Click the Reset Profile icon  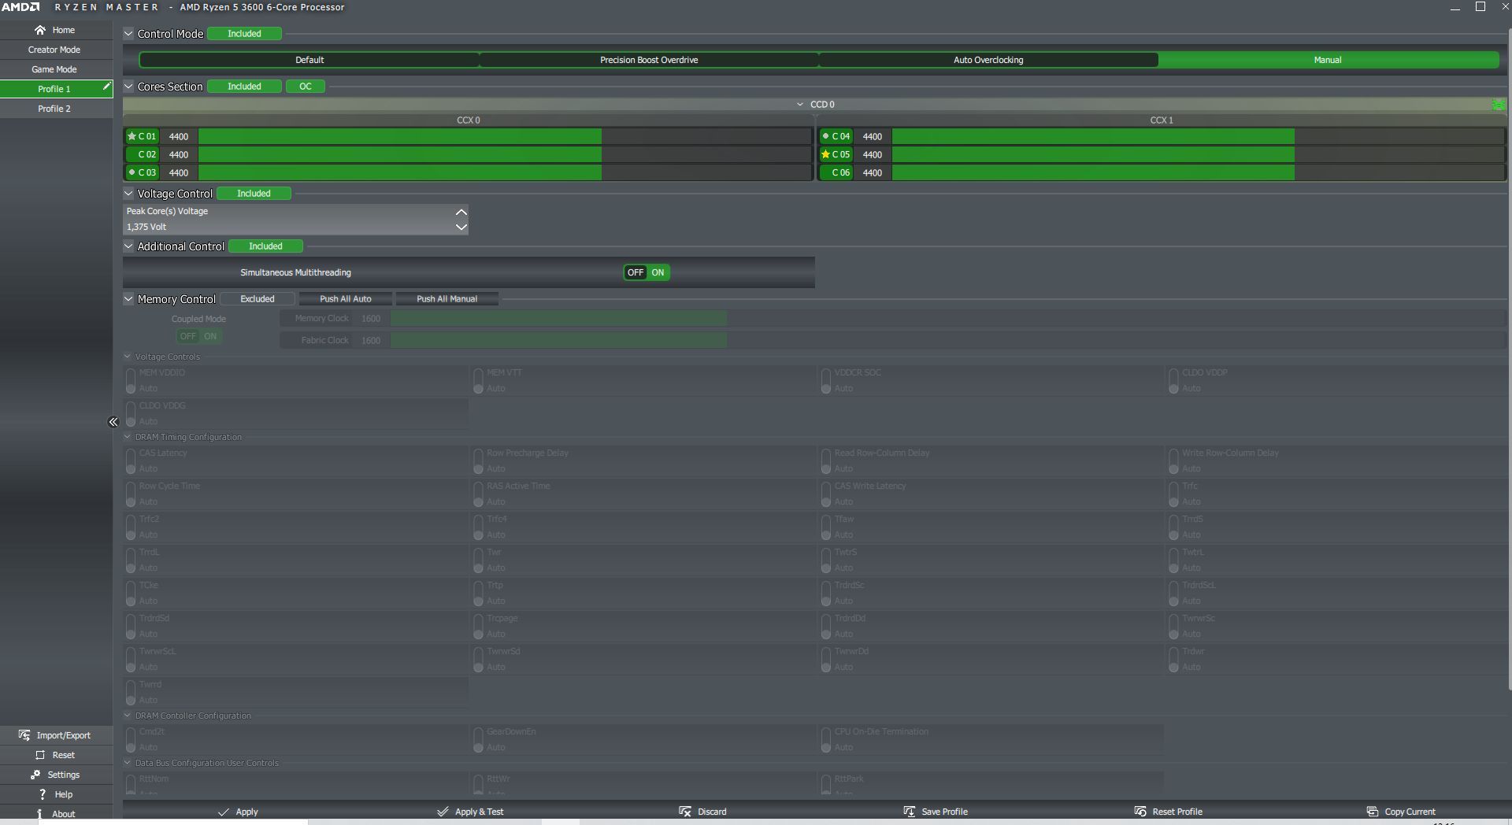pos(1140,812)
